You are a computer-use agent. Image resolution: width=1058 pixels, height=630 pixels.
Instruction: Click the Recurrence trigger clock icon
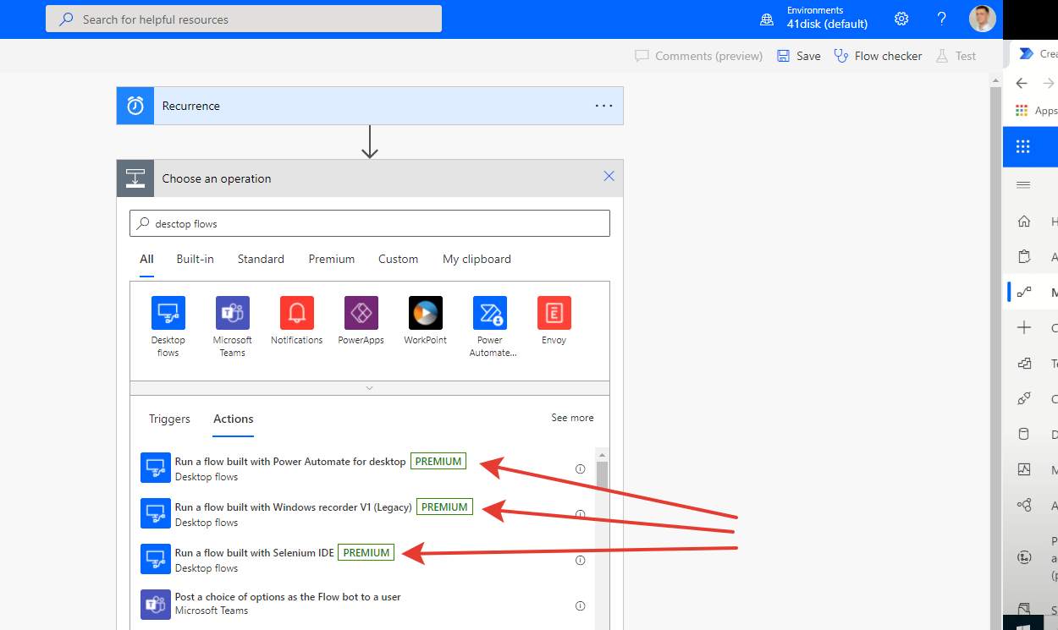click(x=135, y=106)
